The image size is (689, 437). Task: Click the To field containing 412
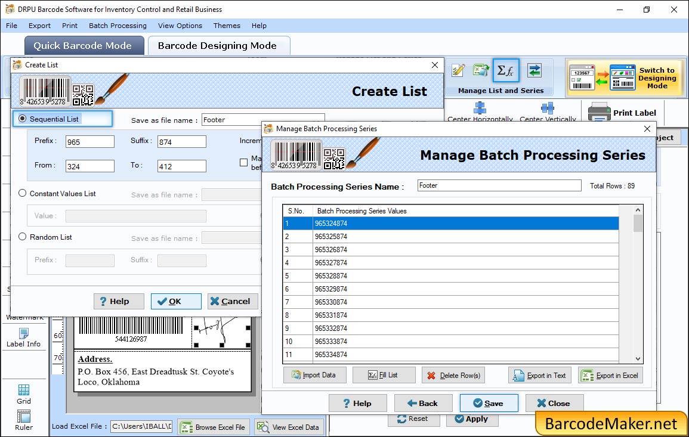pos(182,166)
